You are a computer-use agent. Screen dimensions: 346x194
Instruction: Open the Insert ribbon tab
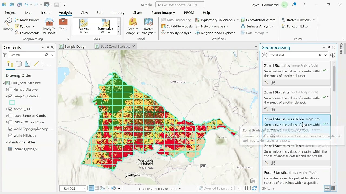click(45, 13)
